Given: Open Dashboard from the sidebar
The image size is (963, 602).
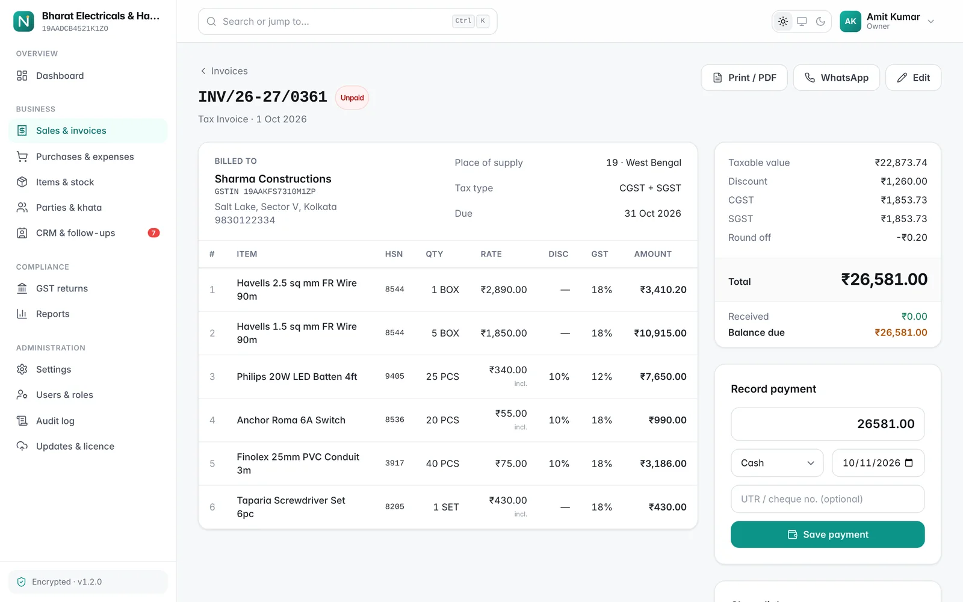Looking at the screenshot, I should coord(88,76).
